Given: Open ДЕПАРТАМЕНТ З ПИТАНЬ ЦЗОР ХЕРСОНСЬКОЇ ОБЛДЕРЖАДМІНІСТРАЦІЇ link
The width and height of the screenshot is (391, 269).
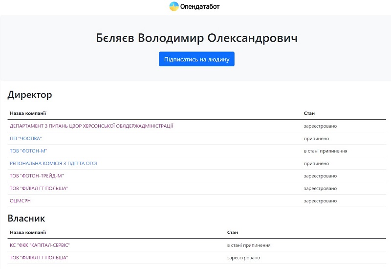Looking at the screenshot, I should click(x=91, y=126).
